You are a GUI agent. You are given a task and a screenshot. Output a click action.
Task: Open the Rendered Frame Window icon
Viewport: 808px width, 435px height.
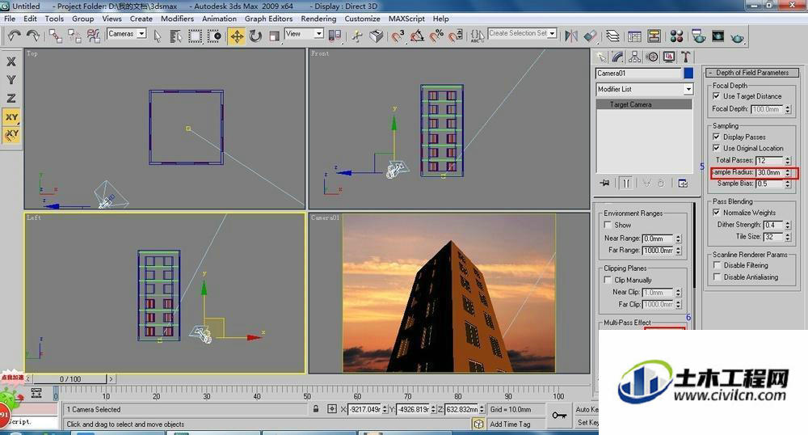coord(718,36)
